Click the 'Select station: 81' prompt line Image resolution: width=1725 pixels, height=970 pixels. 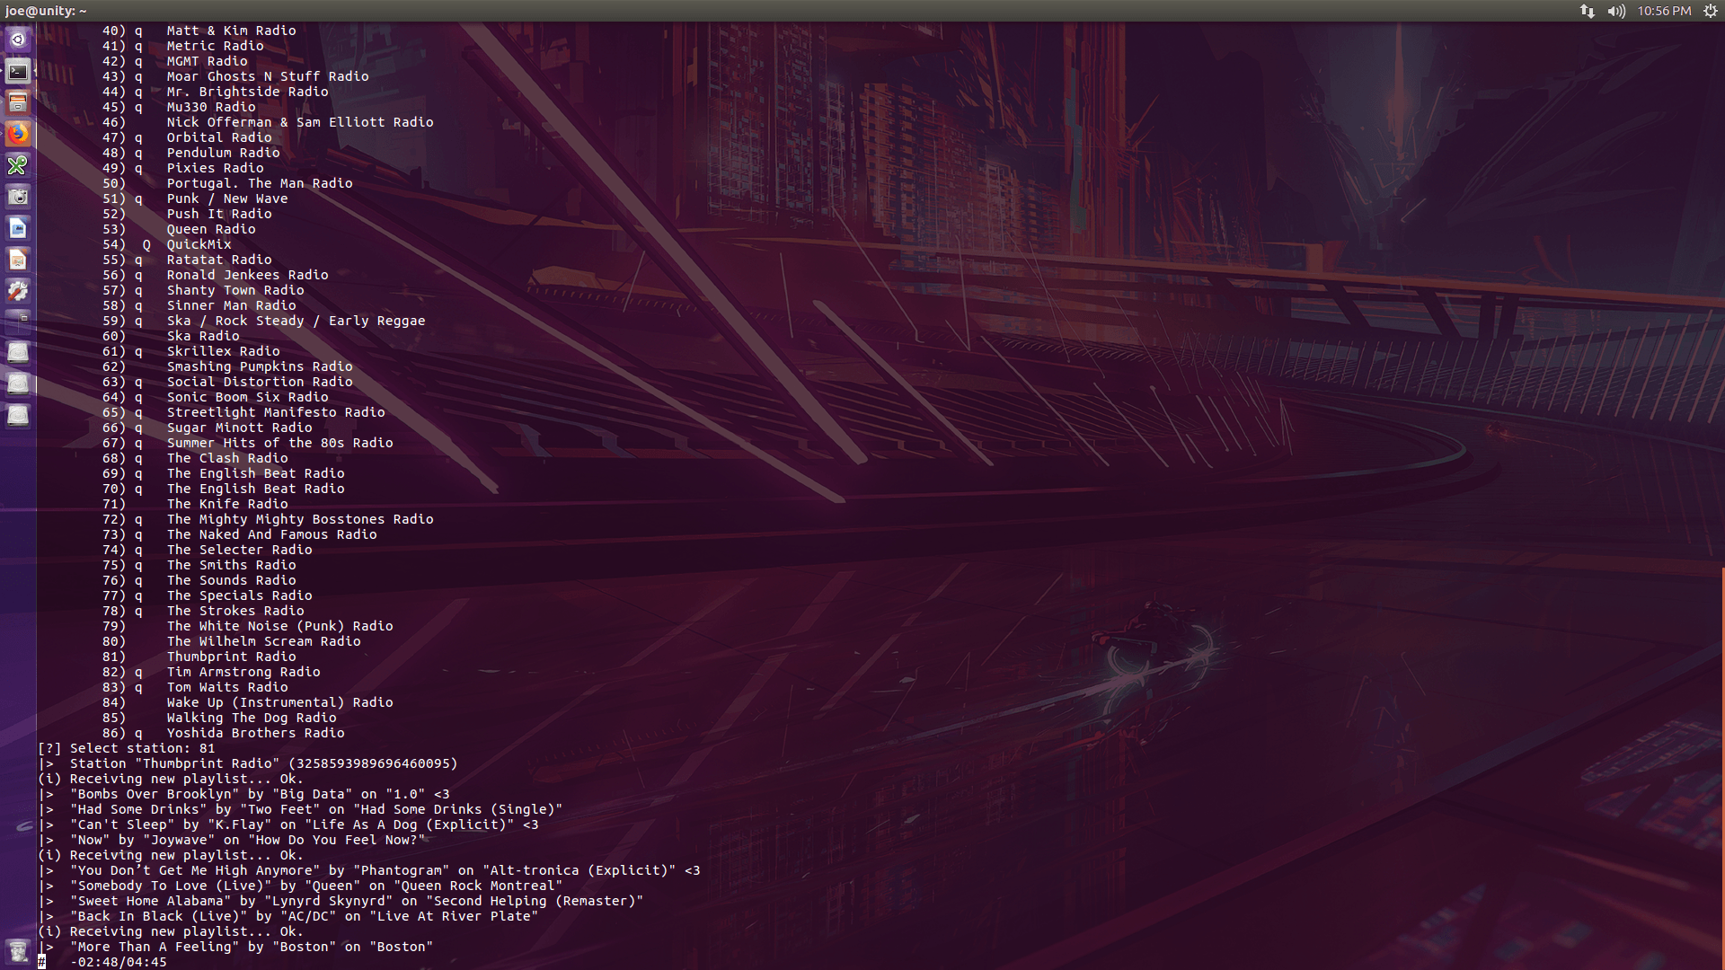[127, 748]
